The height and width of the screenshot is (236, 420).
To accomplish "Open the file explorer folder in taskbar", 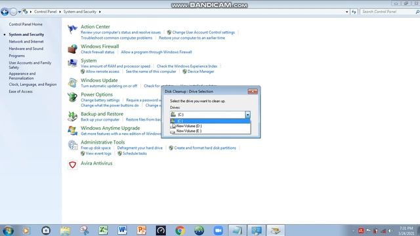I will [65, 231].
